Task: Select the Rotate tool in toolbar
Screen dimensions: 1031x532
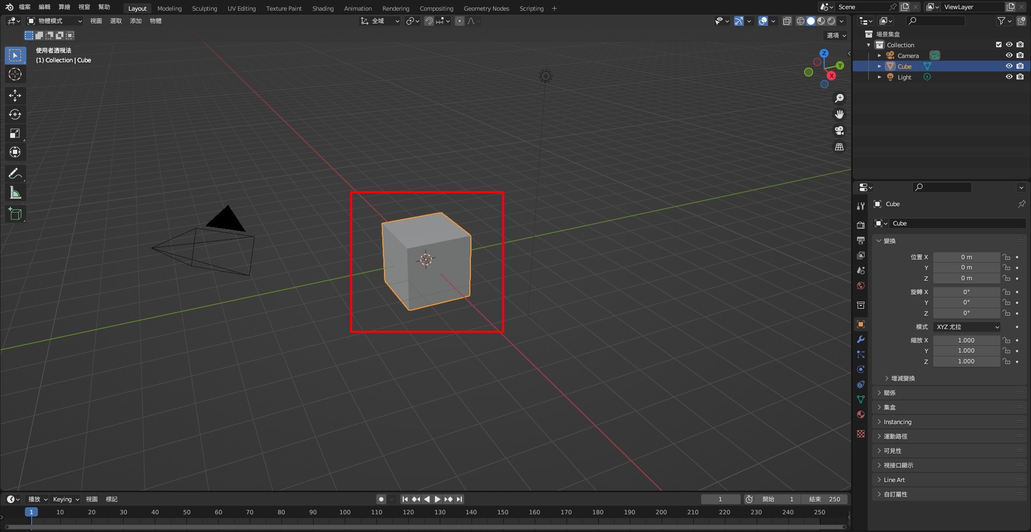Action: click(15, 114)
